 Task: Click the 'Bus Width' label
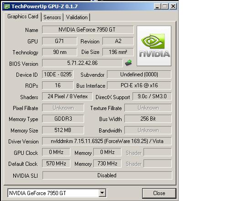coord(111,119)
